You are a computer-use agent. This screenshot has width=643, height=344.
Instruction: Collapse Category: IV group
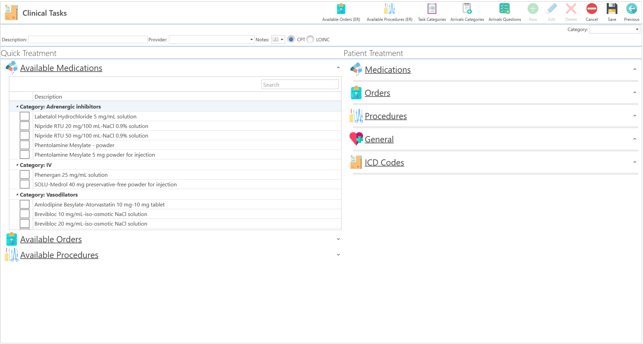pos(17,165)
